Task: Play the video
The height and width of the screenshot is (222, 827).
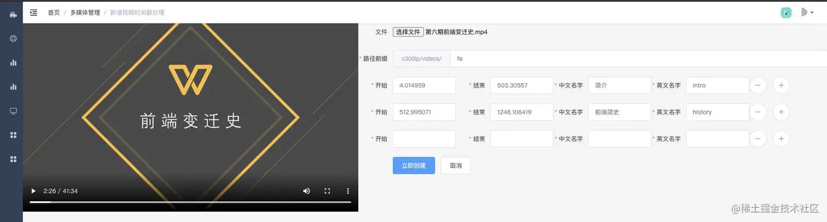Action: click(33, 191)
